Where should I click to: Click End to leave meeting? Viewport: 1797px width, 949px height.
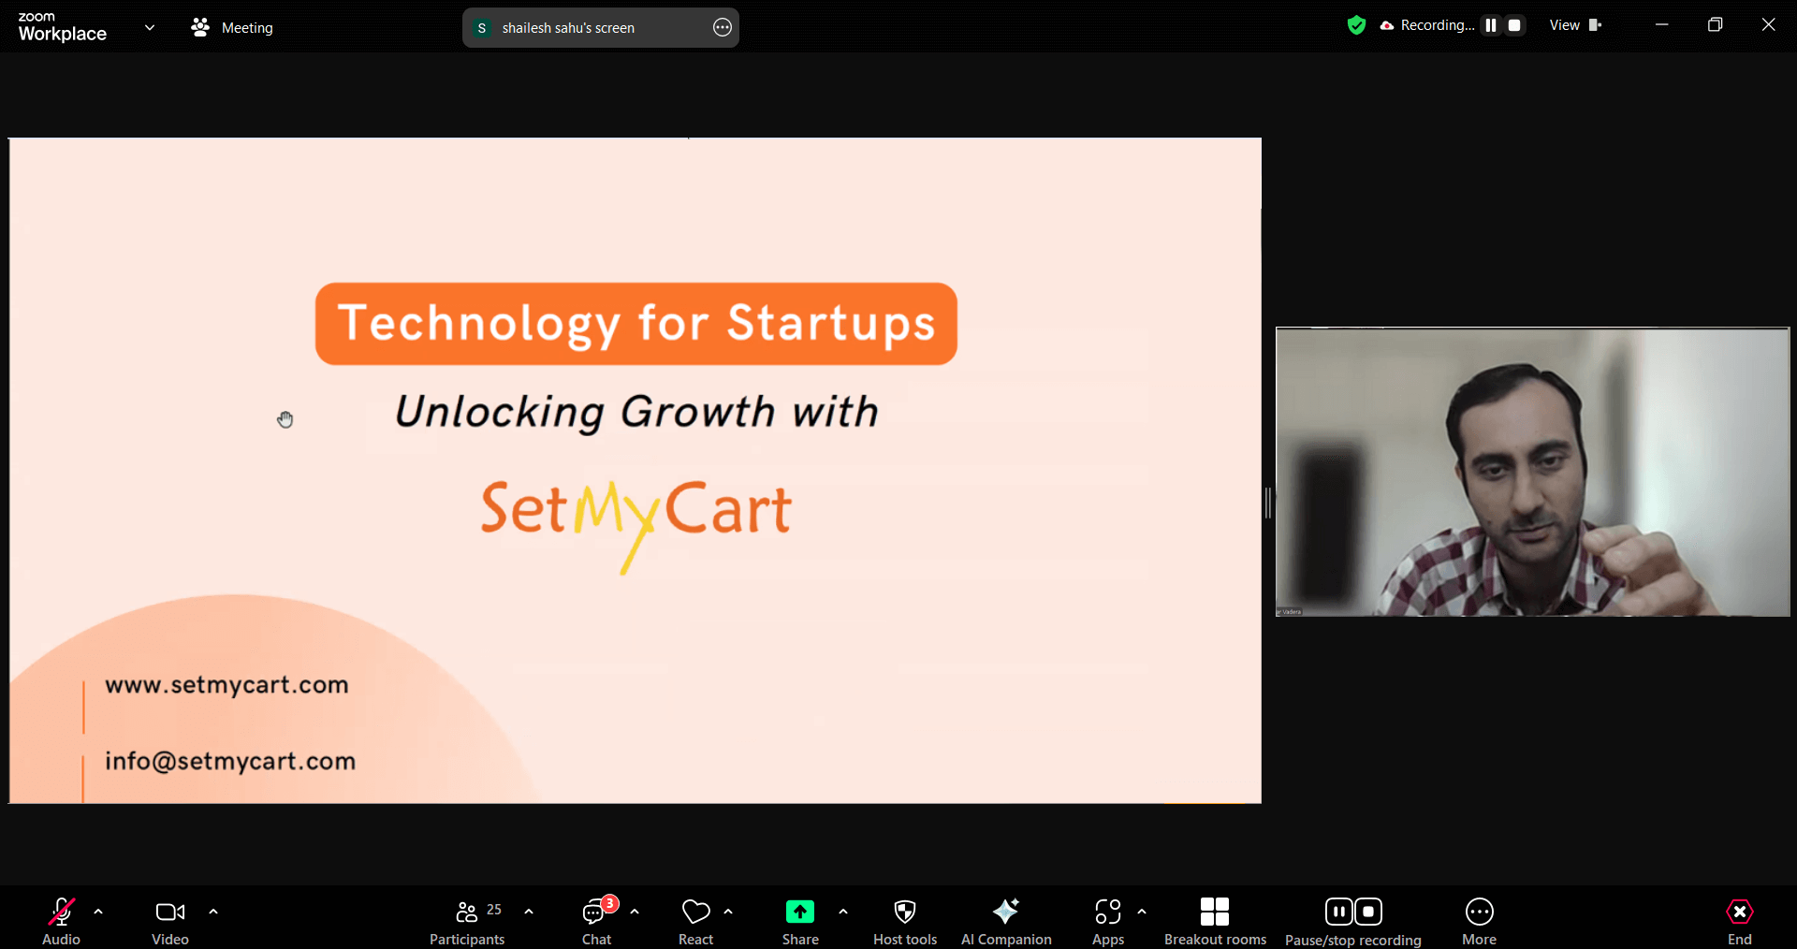coord(1739,921)
